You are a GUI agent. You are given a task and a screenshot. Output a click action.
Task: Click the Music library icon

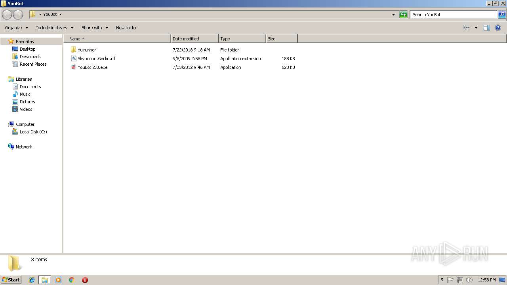(15, 94)
